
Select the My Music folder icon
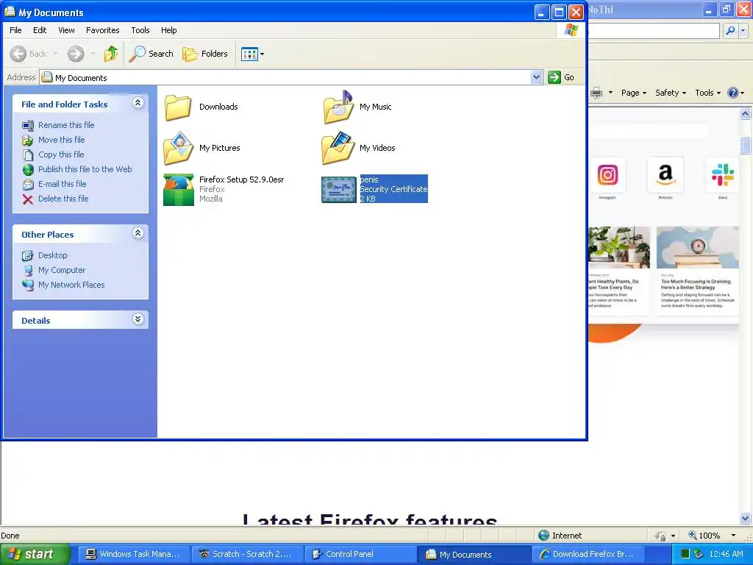pos(338,107)
